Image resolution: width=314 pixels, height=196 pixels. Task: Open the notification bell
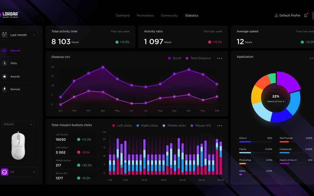click(x=305, y=16)
